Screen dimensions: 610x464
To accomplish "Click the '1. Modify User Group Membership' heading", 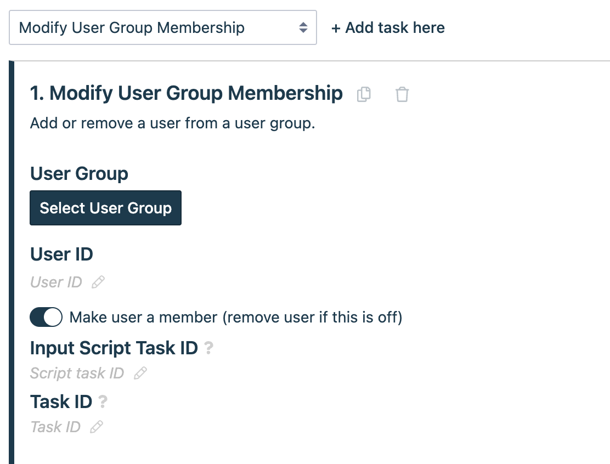I will pos(187,93).
